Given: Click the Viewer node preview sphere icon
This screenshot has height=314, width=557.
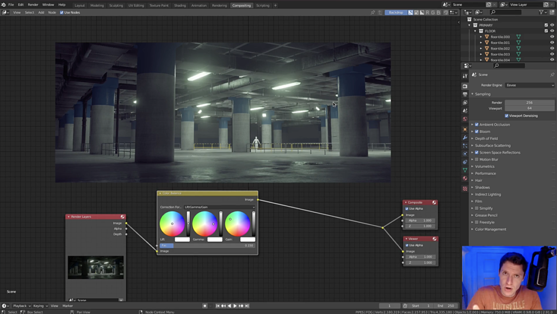Looking at the screenshot, I should (x=434, y=239).
